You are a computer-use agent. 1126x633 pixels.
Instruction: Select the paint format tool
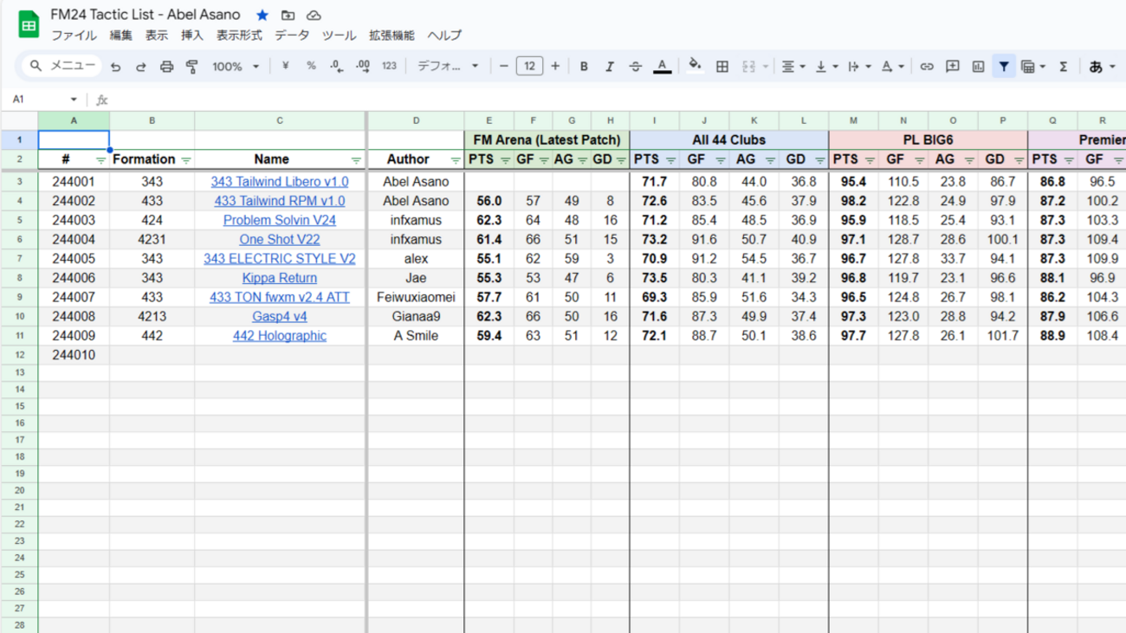point(192,67)
